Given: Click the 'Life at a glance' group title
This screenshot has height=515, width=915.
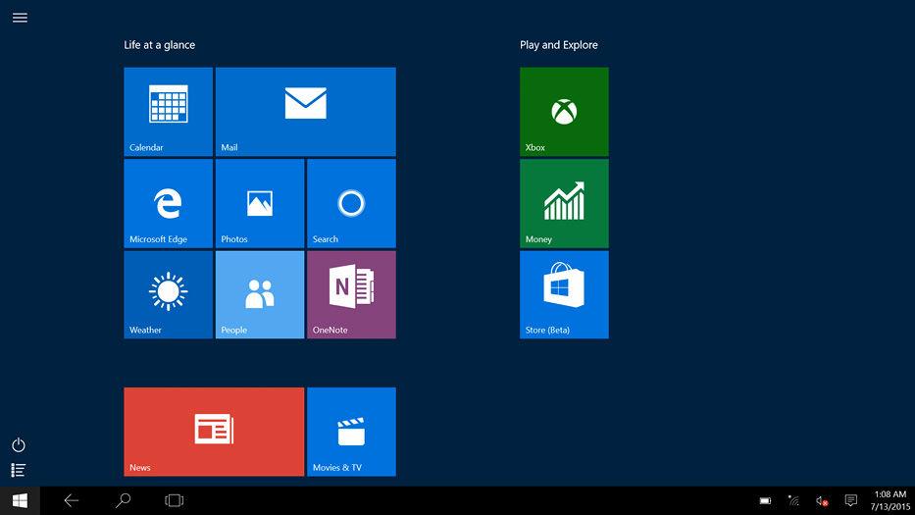Looking at the screenshot, I should [x=159, y=45].
